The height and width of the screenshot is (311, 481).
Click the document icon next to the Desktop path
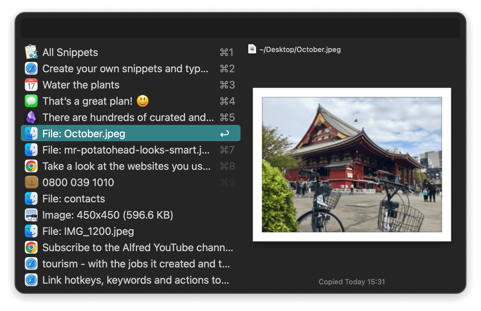252,49
